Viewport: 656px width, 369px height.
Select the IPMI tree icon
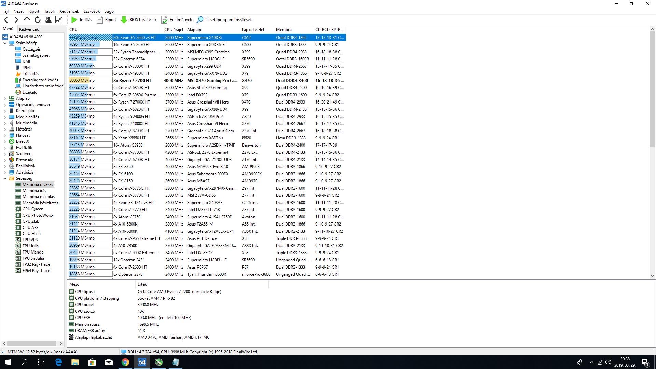(18, 68)
